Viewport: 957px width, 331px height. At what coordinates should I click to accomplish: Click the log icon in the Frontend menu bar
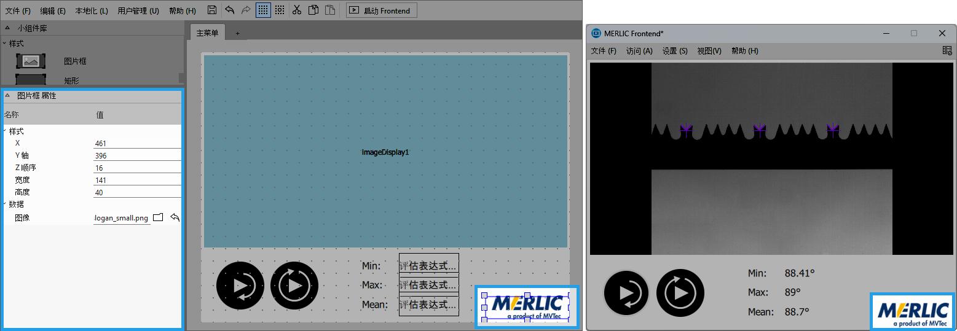pyautogui.click(x=947, y=51)
